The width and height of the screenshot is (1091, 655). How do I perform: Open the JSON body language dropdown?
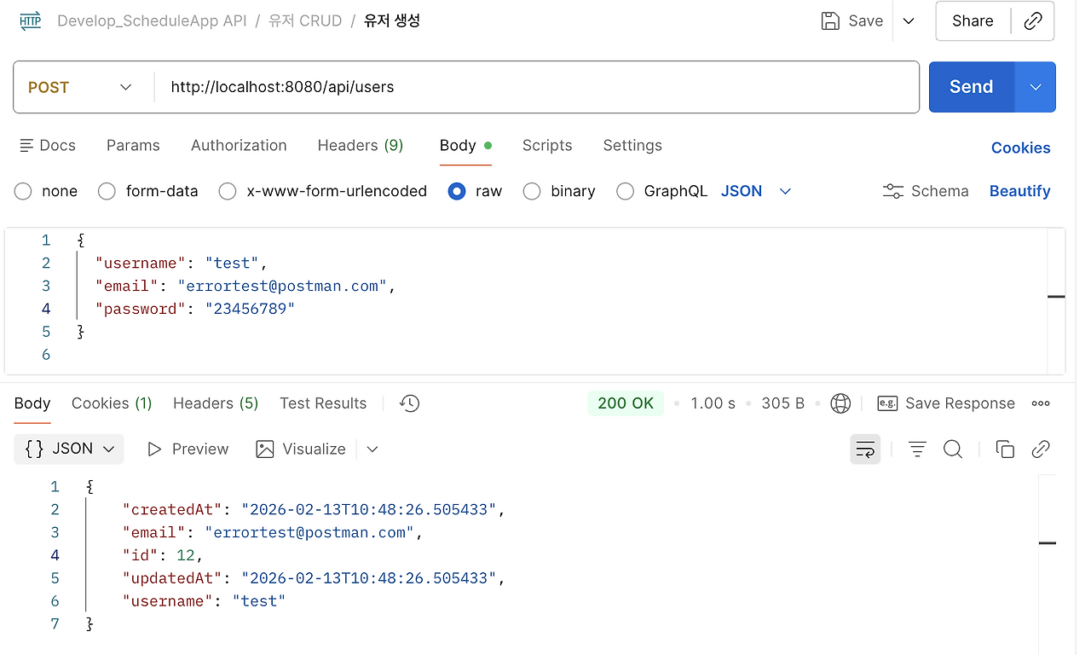pos(757,191)
